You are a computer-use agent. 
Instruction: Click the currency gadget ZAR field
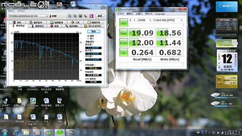click(x=230, y=78)
